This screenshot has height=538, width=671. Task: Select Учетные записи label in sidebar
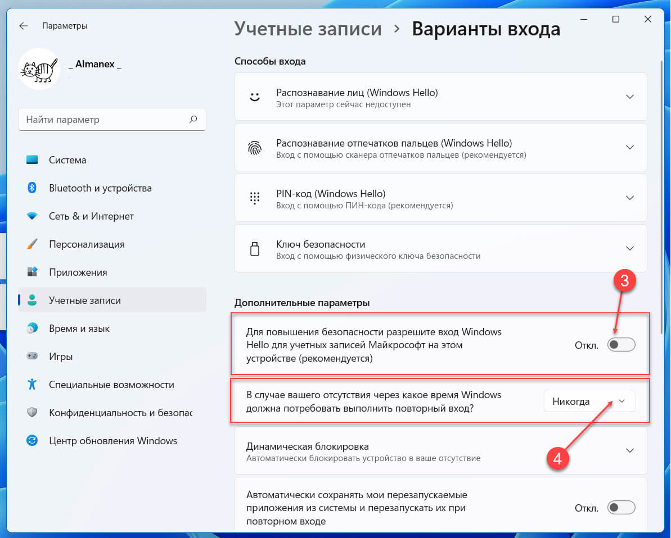coord(85,300)
